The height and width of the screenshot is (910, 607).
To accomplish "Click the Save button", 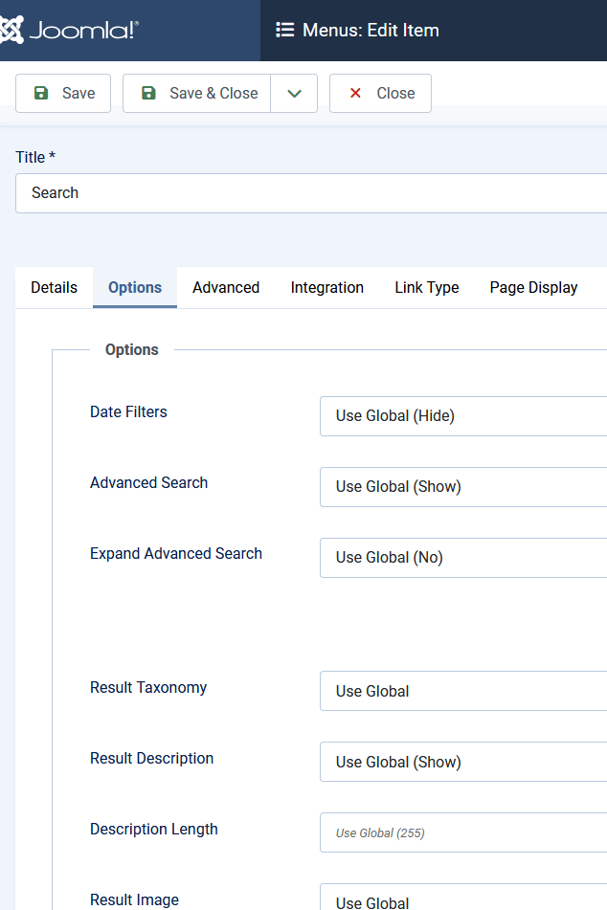I will tap(63, 93).
